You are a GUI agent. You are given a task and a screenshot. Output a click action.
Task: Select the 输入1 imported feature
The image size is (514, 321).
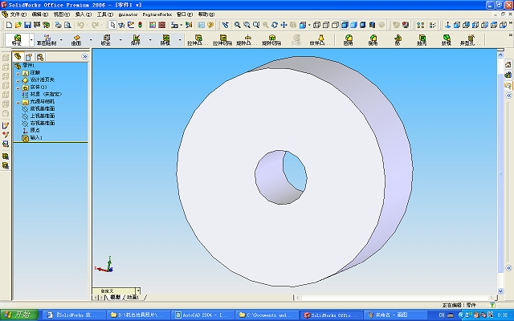[x=36, y=138]
